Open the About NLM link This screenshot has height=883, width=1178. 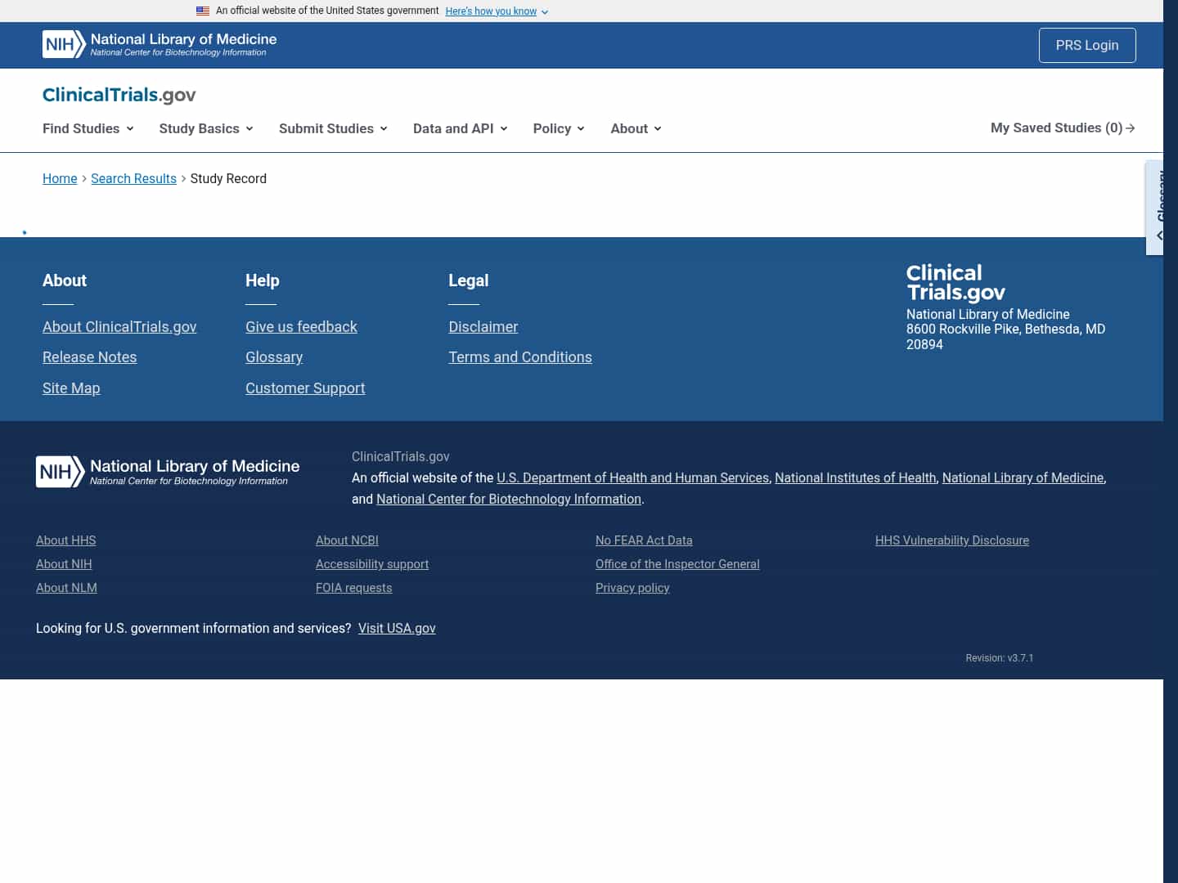tap(66, 588)
